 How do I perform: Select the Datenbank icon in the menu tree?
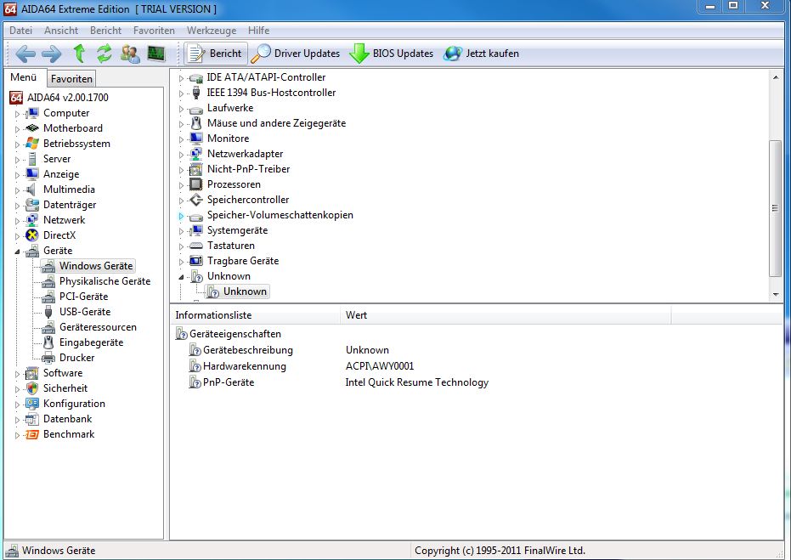click(31, 419)
